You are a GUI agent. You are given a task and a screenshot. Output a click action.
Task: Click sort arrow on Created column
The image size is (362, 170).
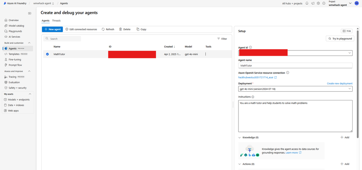[174, 47]
